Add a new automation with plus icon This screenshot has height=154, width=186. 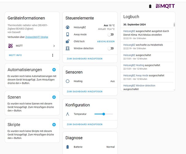click(x=54, y=70)
